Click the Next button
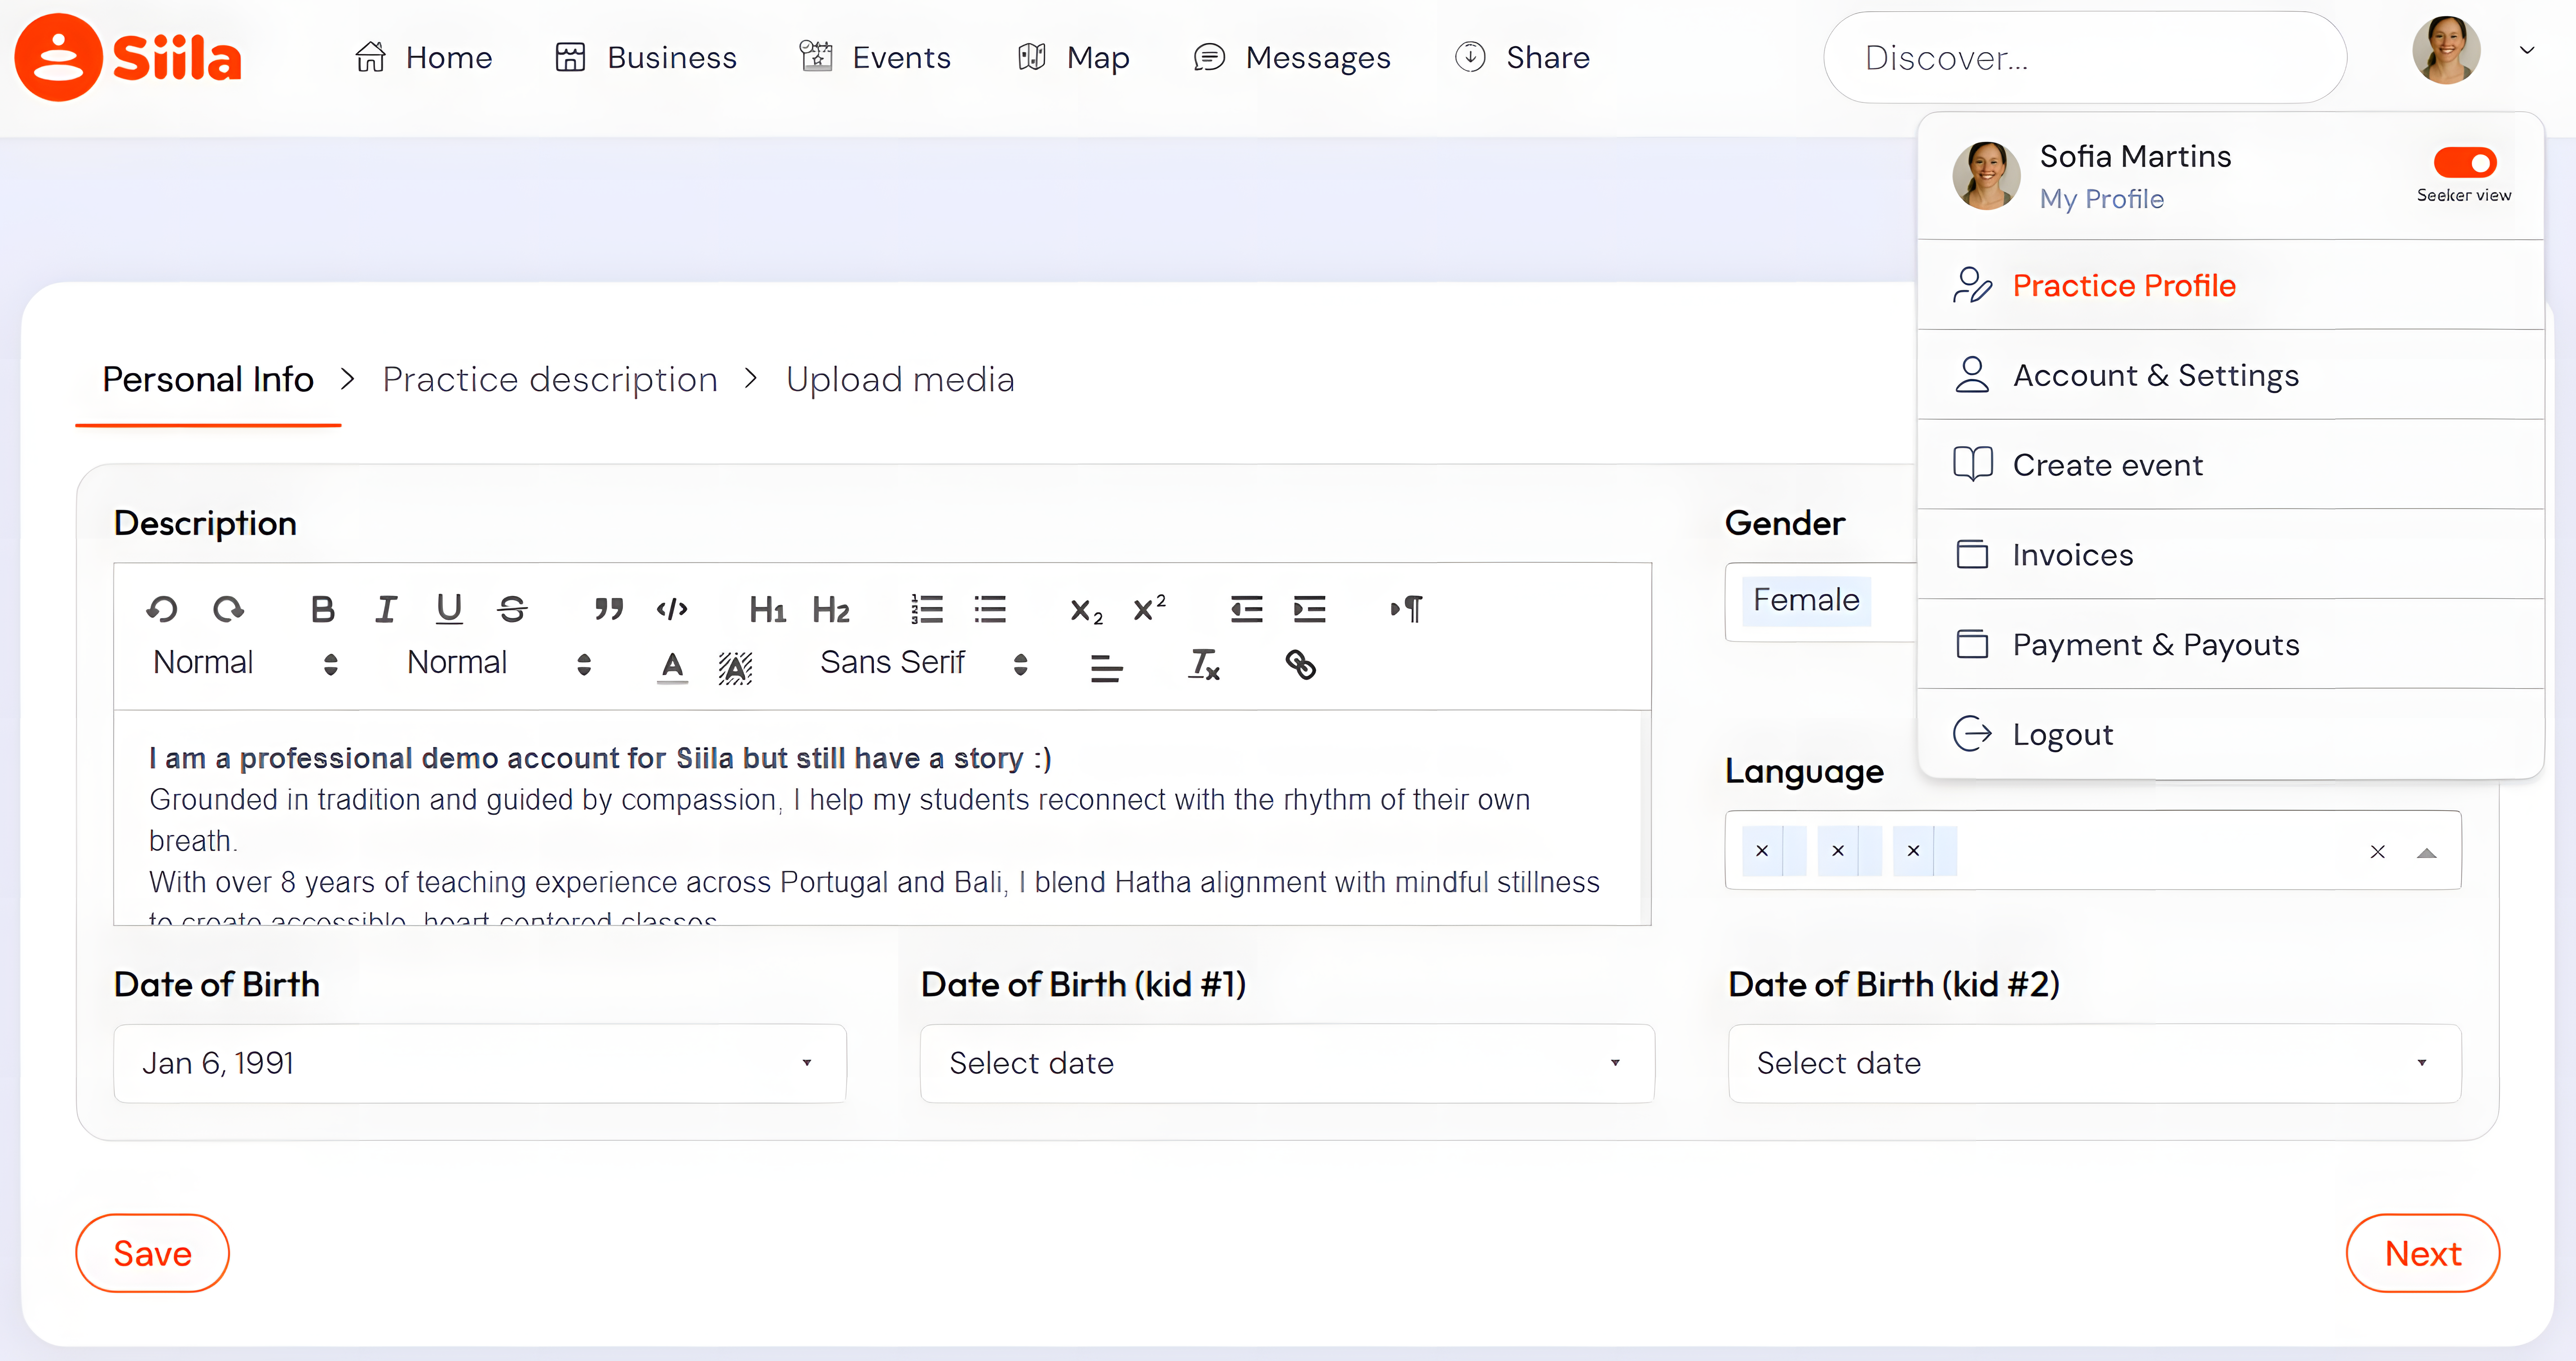The image size is (2576, 1361). pos(2423,1253)
